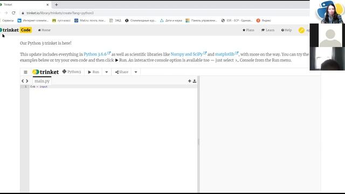Upload a file with the upload icon
The image size is (345, 194).
[x=195, y=81]
